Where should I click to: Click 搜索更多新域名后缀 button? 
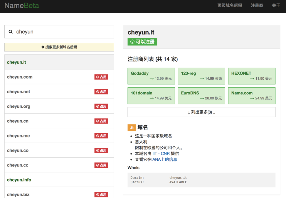[59, 47]
